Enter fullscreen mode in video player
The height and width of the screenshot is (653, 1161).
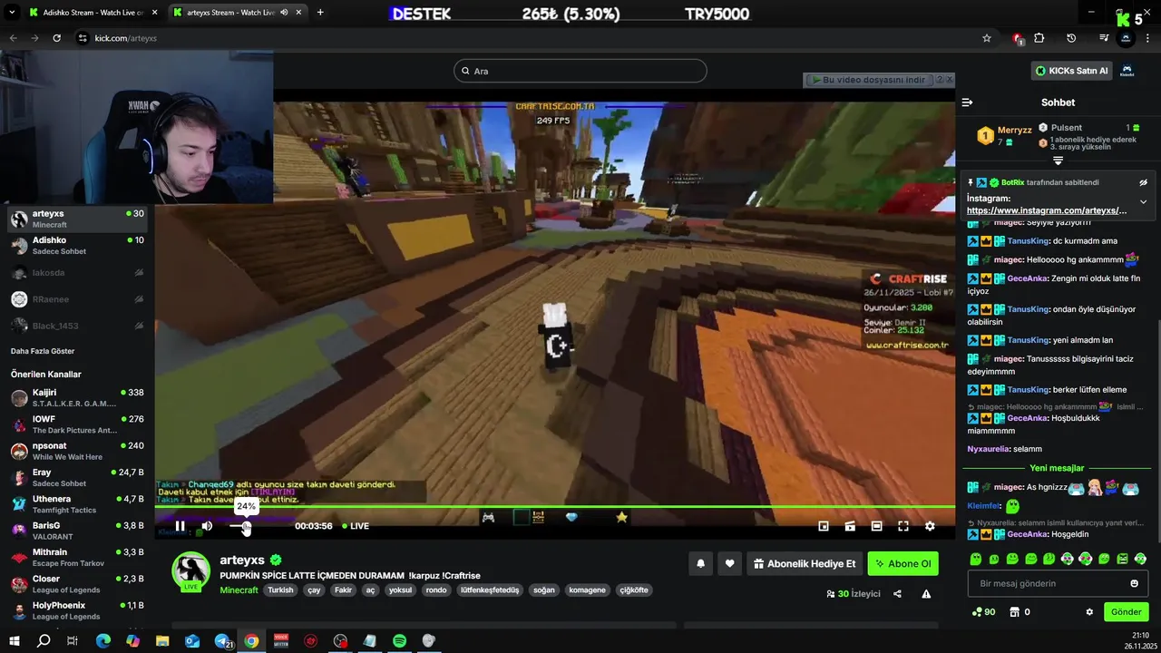click(x=903, y=526)
